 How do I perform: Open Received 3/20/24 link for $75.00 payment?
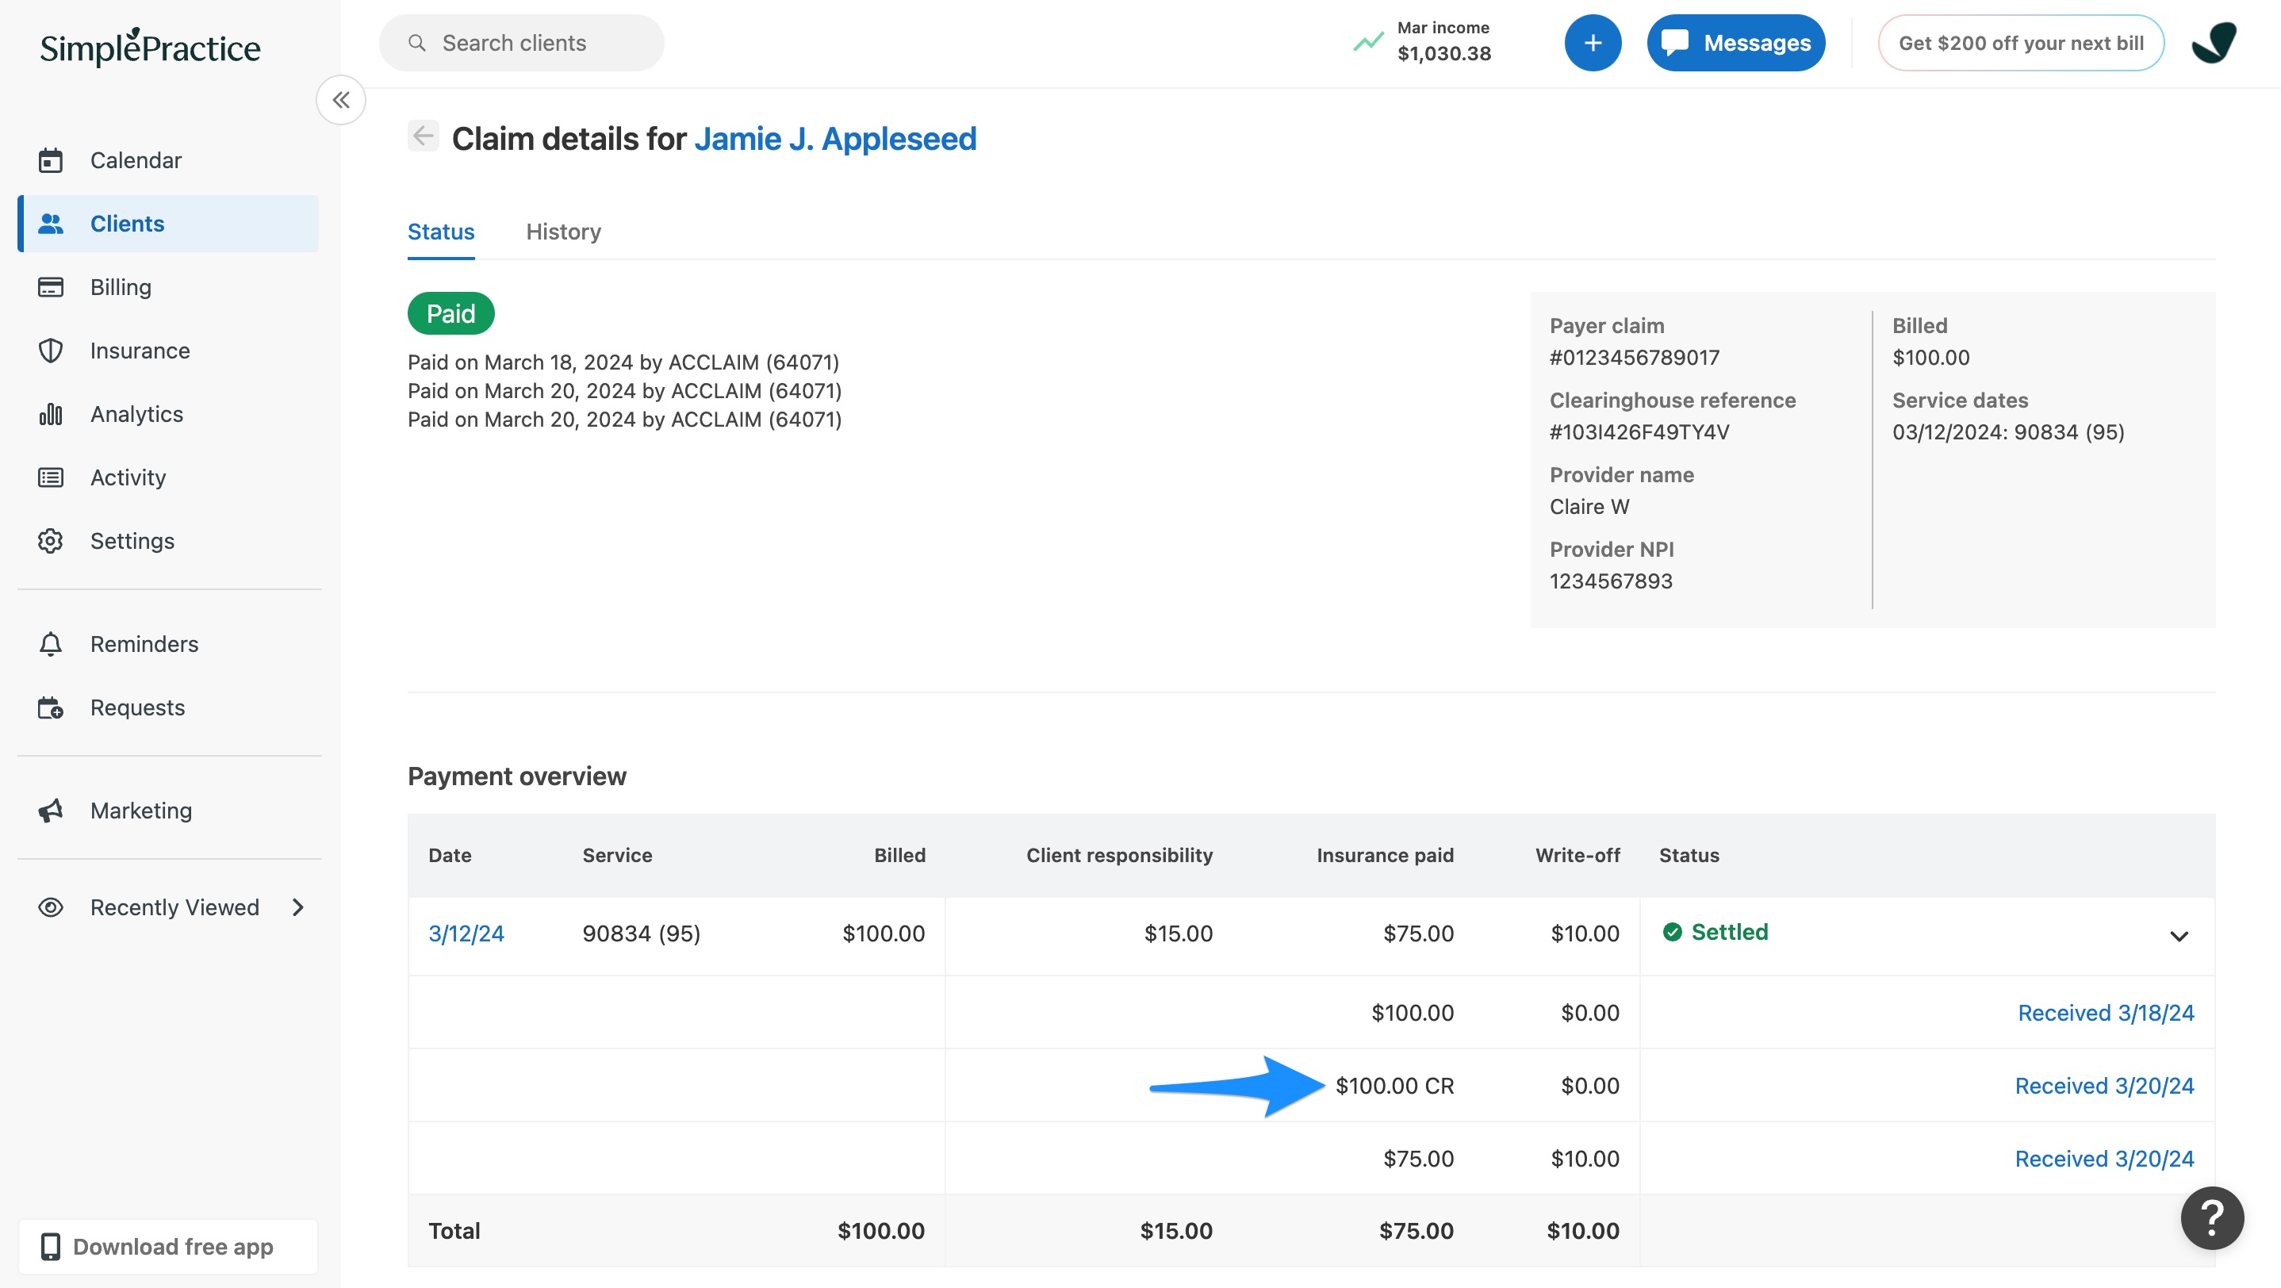click(2105, 1159)
